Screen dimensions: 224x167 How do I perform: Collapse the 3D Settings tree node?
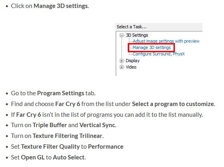pos(121,35)
